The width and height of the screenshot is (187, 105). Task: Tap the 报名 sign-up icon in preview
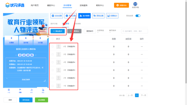[x=43, y=90]
